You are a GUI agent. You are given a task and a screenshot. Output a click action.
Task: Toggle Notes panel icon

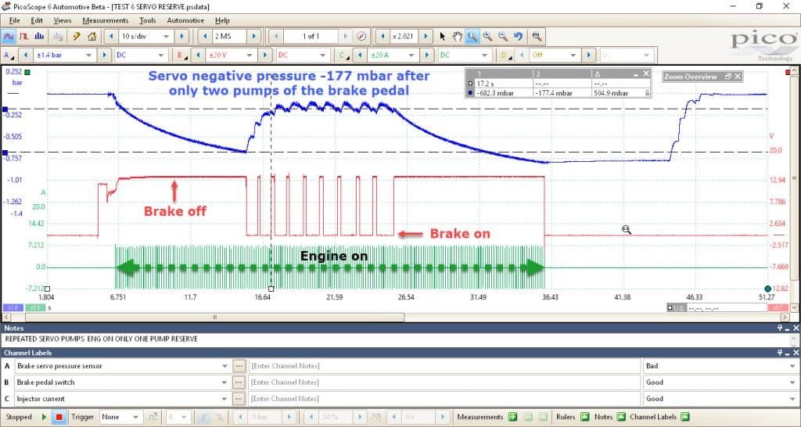[620, 417]
